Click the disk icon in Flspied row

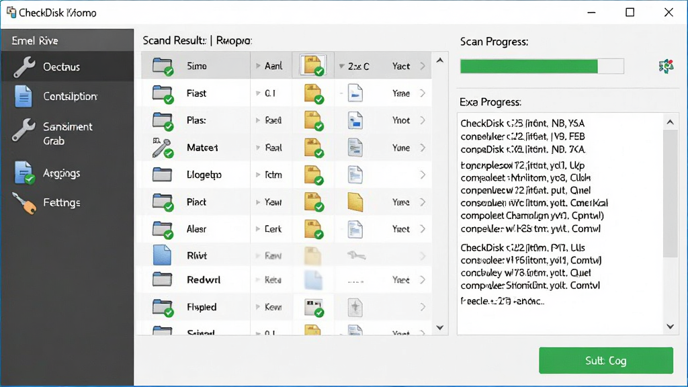point(314,308)
